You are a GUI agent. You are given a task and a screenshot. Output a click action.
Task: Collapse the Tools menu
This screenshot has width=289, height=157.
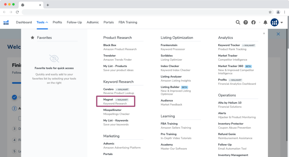42,22
